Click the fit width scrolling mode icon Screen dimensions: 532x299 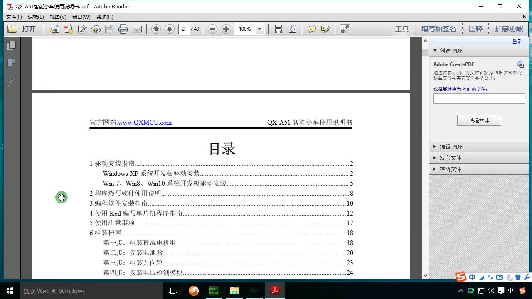pyautogui.click(x=278, y=29)
